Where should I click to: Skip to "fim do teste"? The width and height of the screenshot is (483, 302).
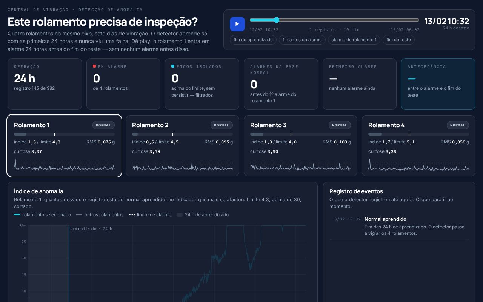click(398, 40)
